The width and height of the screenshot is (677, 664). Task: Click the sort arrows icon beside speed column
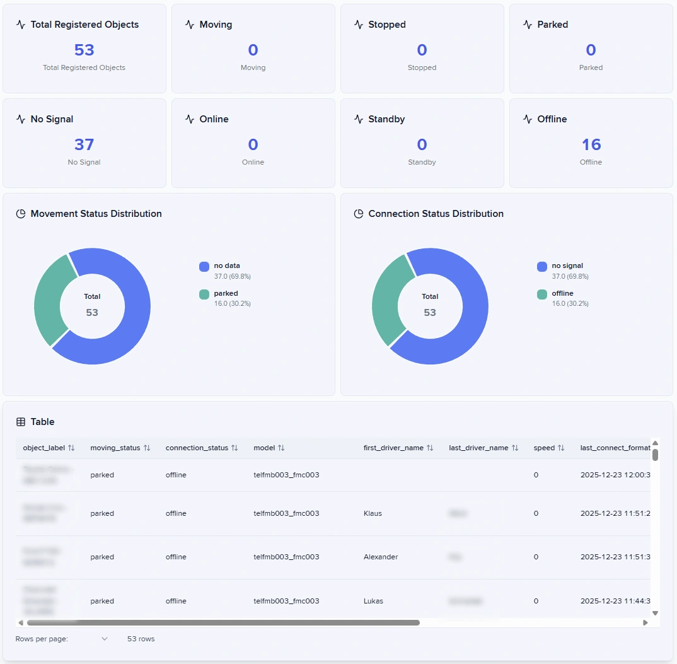point(561,448)
